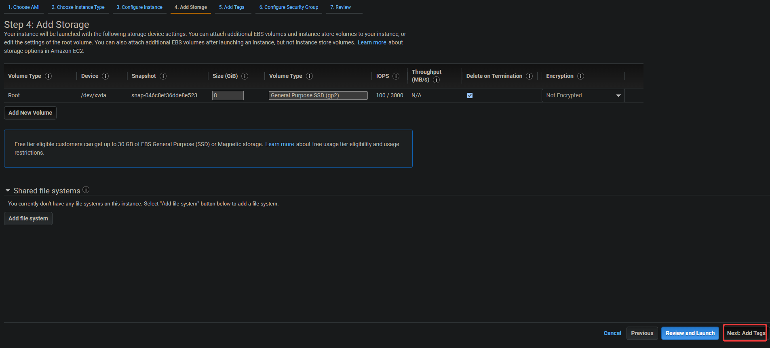Switch to 6. Configure Security Group tab
This screenshot has width=770, height=348.
[289, 7]
